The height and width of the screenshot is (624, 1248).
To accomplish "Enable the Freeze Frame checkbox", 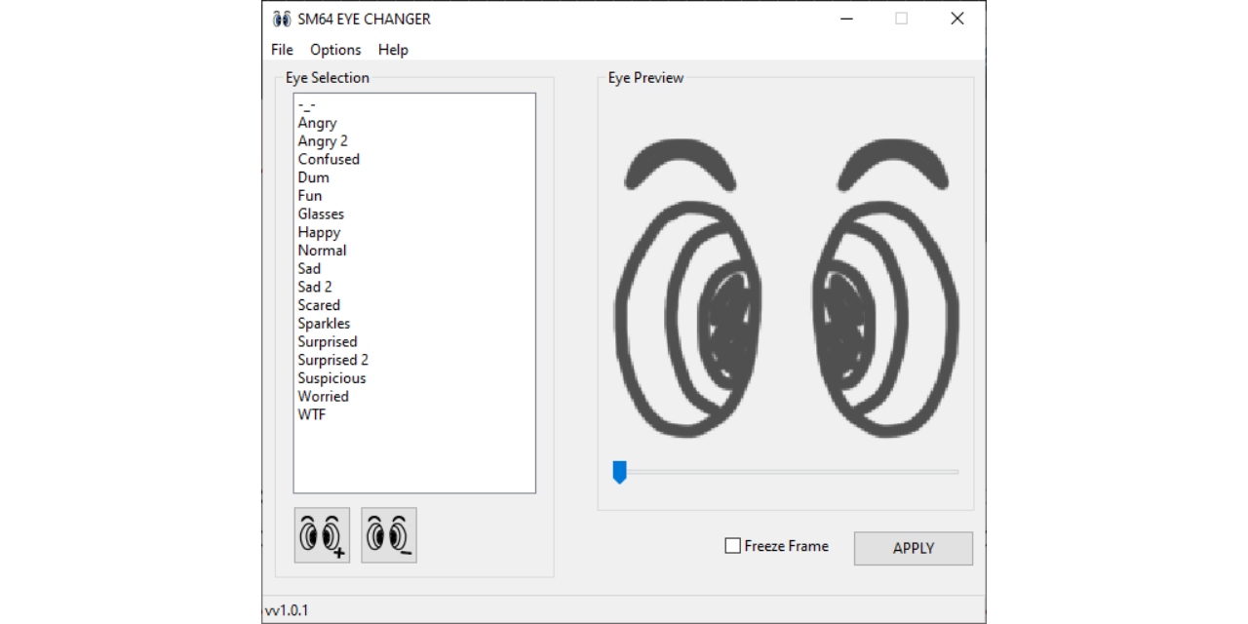I will 733,546.
